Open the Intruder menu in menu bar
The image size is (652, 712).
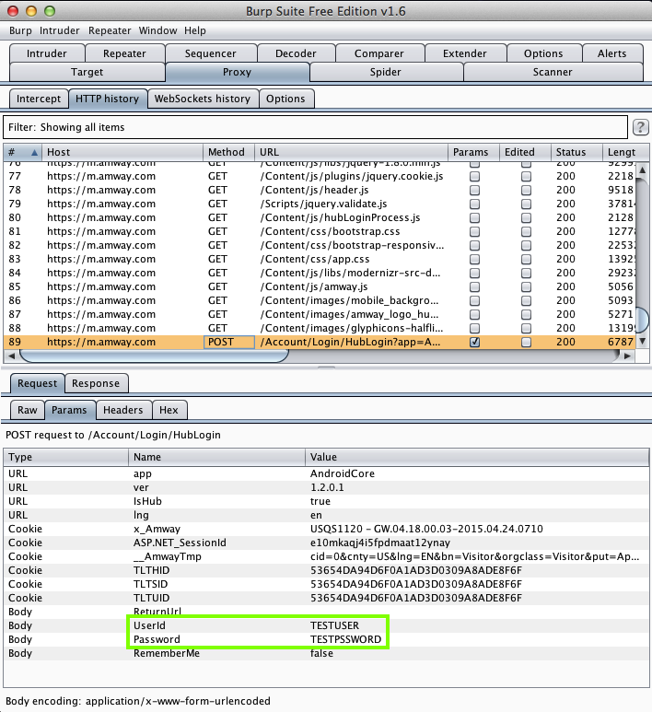click(59, 30)
